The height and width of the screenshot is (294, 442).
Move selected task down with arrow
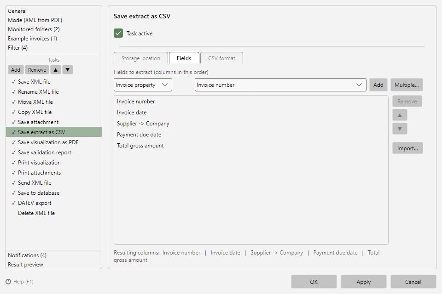(68, 70)
